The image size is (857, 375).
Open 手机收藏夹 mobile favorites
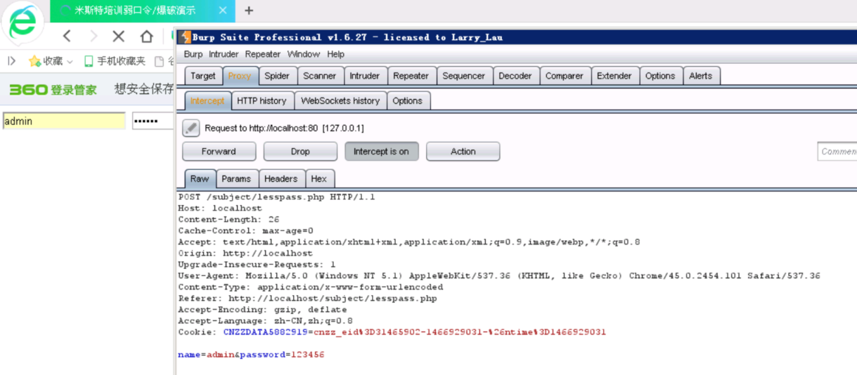coord(115,61)
